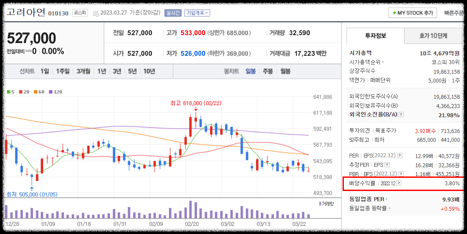The height and width of the screenshot is (234, 467).
Task: Click the 거래량 value 32,590
Action: [299, 33]
